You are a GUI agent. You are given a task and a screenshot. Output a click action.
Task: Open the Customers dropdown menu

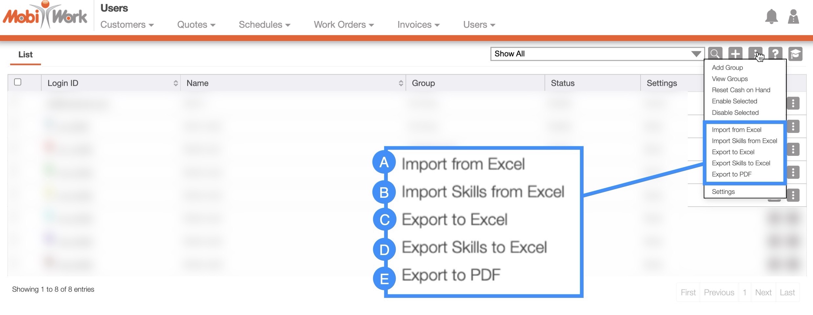pyautogui.click(x=127, y=25)
